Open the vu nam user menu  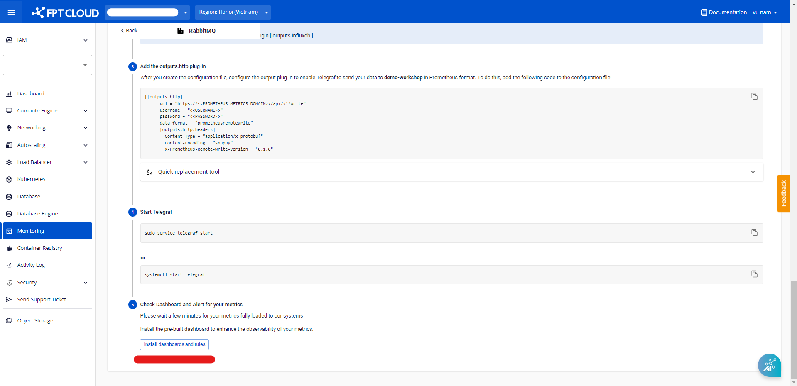(x=765, y=12)
